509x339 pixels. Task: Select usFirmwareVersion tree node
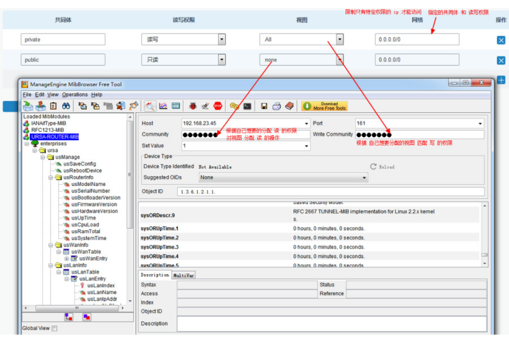pyautogui.click(x=94, y=204)
